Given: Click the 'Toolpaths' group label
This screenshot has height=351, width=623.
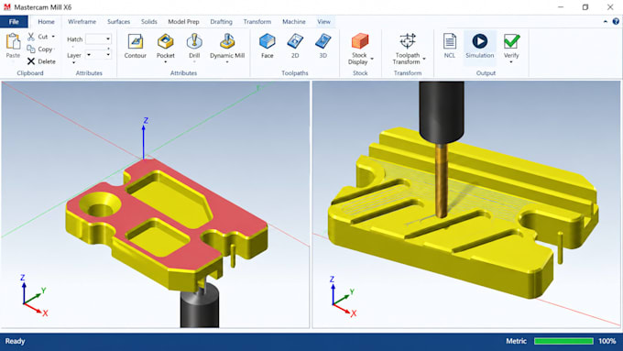Looking at the screenshot, I should [x=295, y=73].
